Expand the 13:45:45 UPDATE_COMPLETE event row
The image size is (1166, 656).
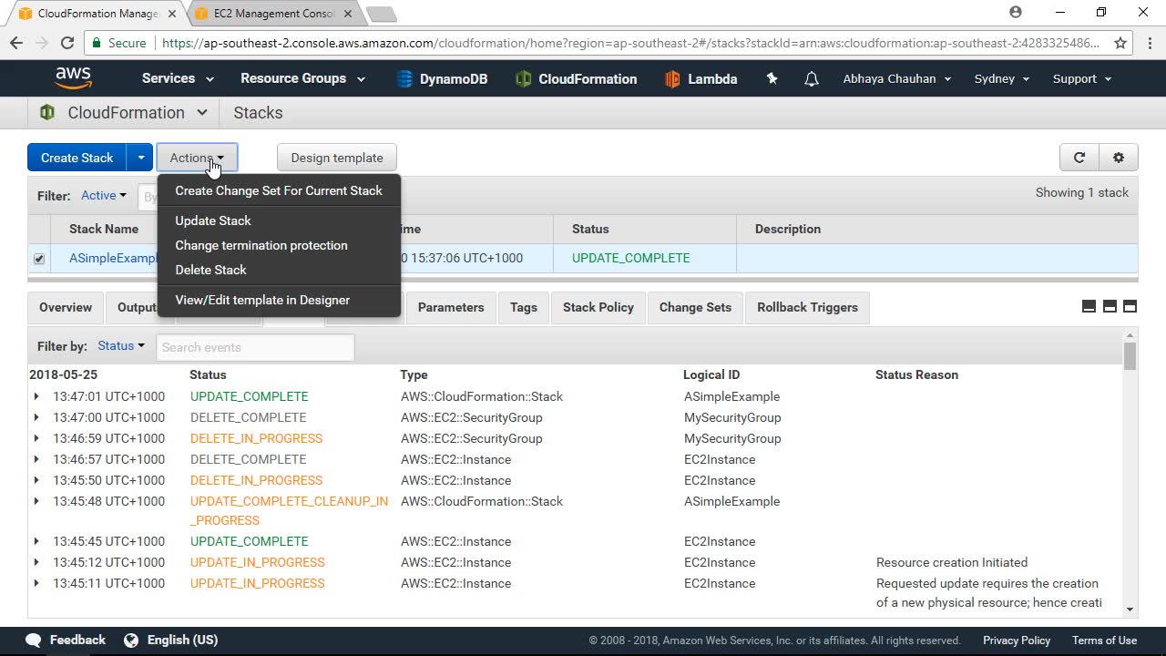pos(36,541)
